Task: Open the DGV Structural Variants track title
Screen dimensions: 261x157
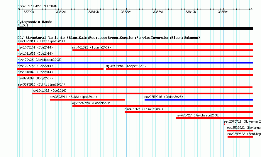Action: [x=109, y=38]
